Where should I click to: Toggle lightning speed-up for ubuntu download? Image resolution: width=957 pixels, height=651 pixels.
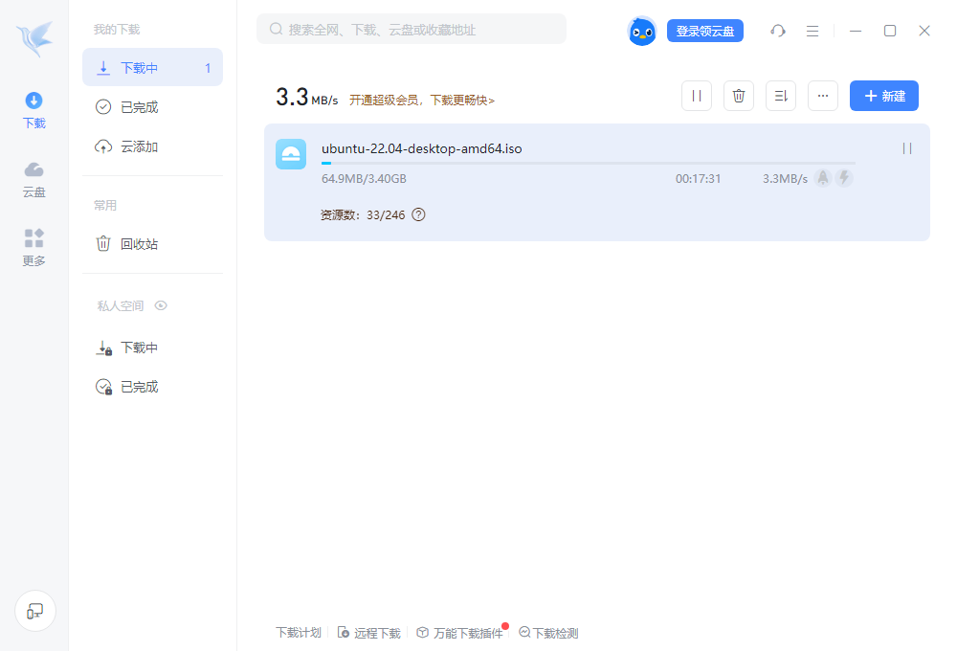point(844,178)
